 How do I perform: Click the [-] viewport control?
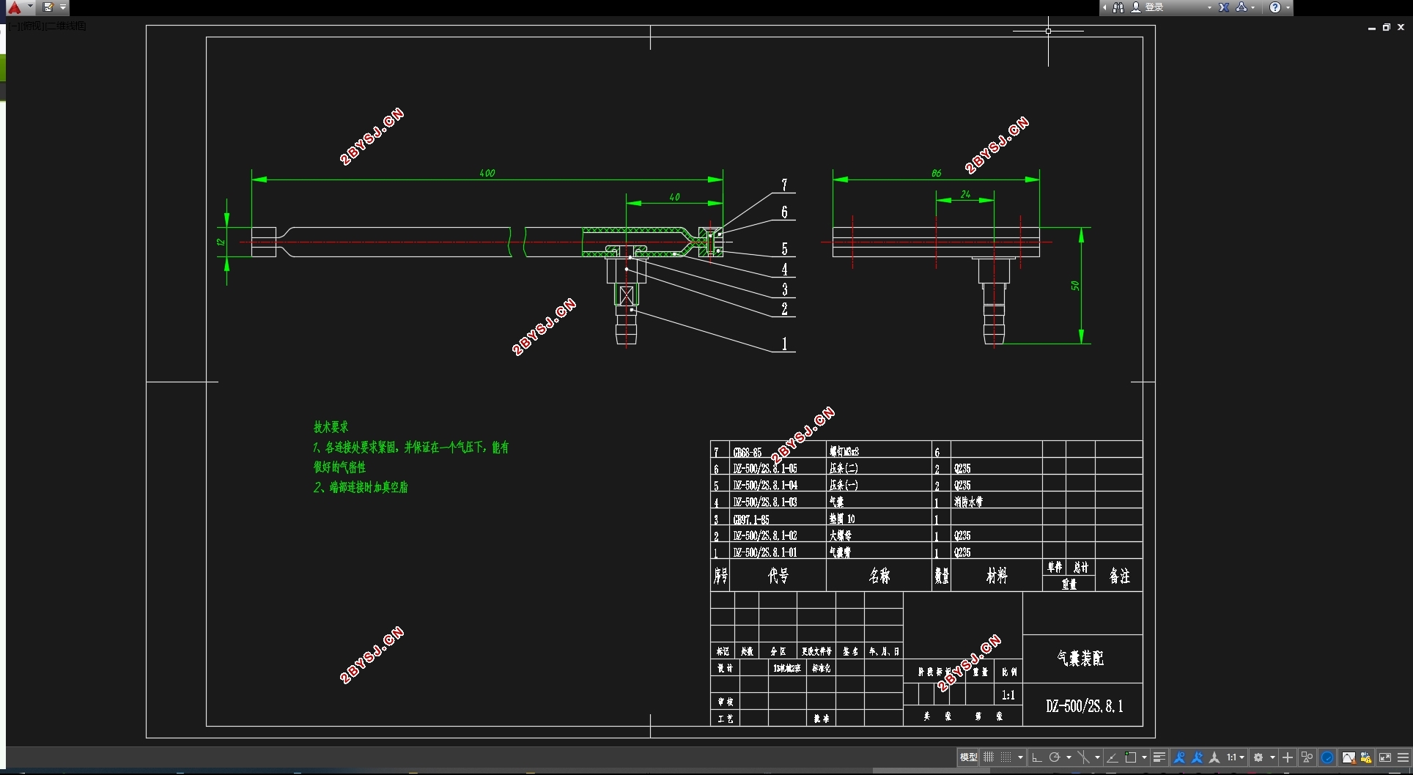(x=15, y=26)
